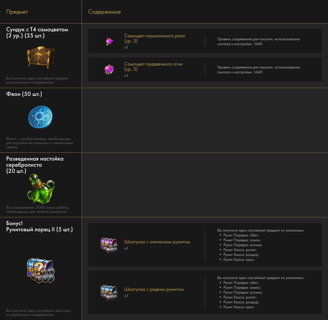Click the purple primordial fire gem icon
The height and width of the screenshot is (320, 328).
[x=109, y=69]
